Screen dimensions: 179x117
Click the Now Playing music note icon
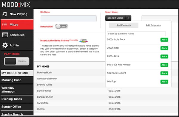[4, 14]
